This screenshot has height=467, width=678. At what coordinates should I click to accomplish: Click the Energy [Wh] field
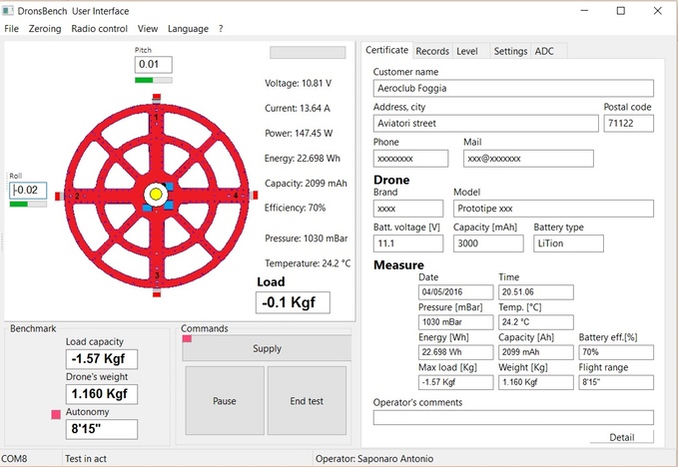click(455, 352)
